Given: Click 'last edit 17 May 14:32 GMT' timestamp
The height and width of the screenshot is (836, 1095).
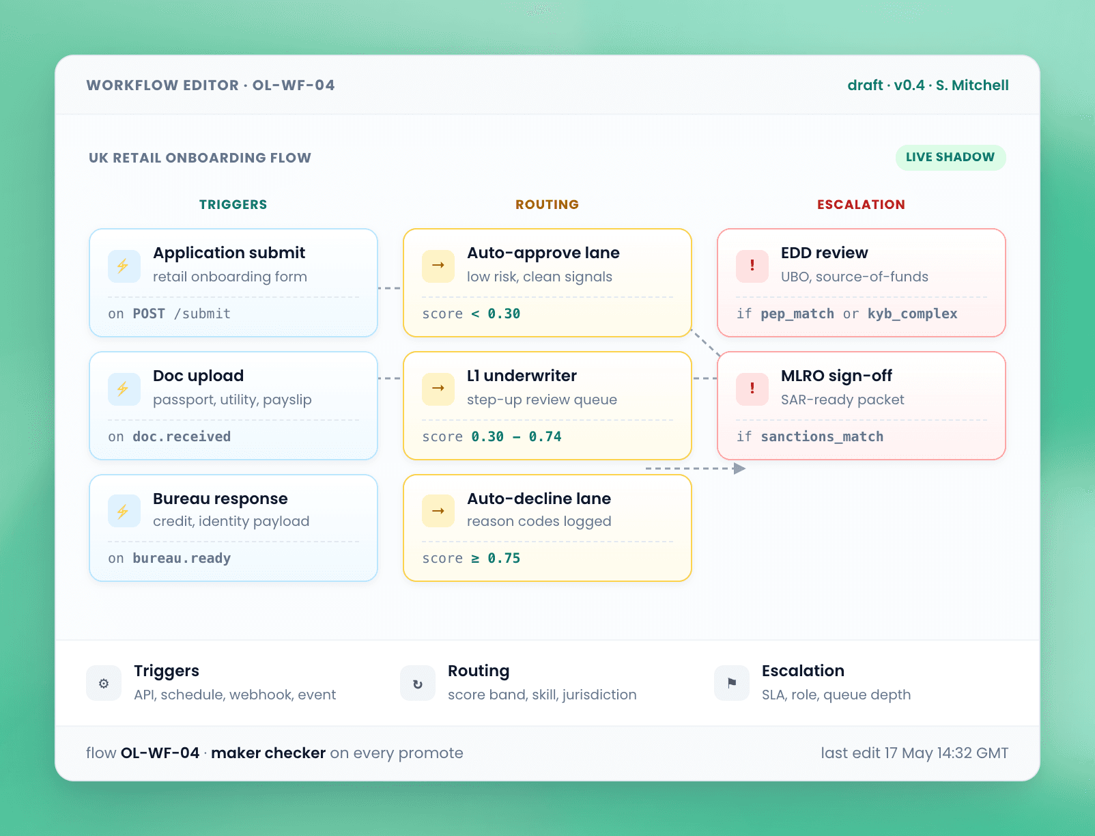Looking at the screenshot, I should 914,753.
